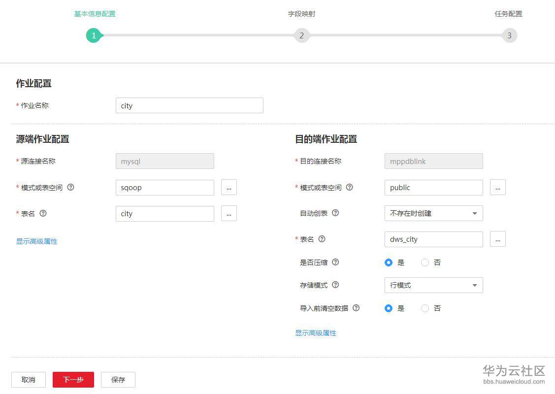
Task: Open the 自动创表 dropdown showing 不存在时创建
Action: [433, 213]
